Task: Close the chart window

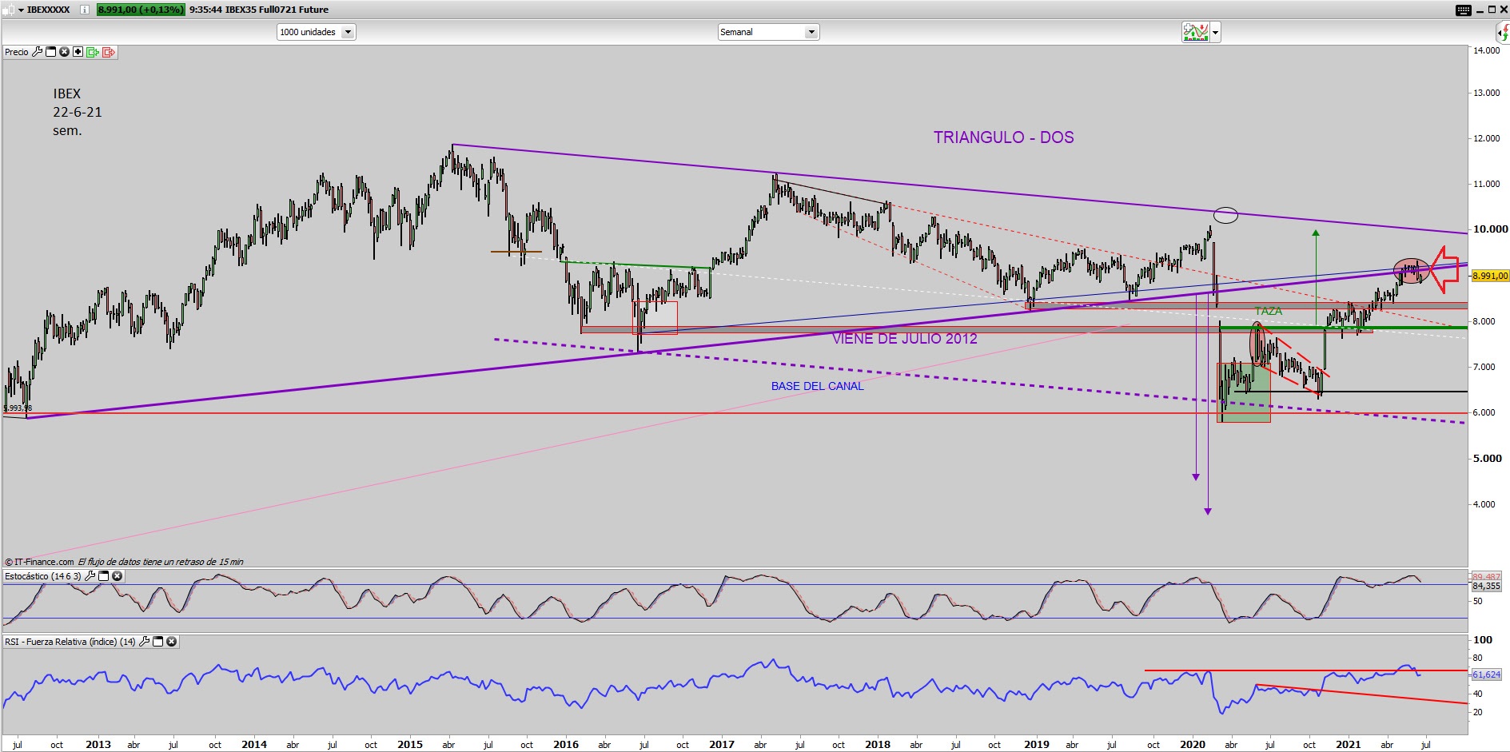Action: (1503, 10)
